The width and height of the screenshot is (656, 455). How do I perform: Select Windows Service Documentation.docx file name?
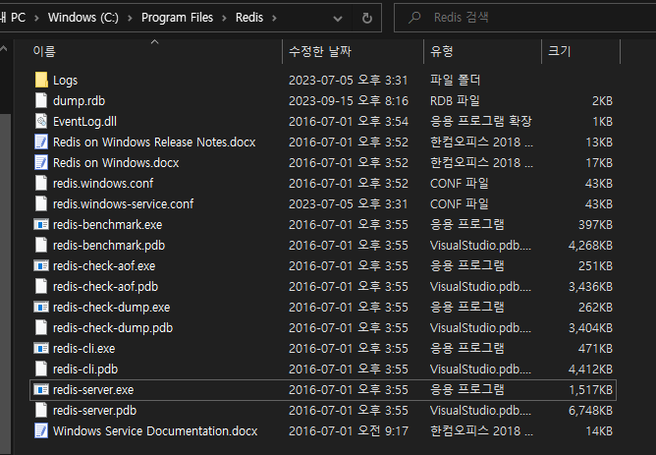click(155, 431)
